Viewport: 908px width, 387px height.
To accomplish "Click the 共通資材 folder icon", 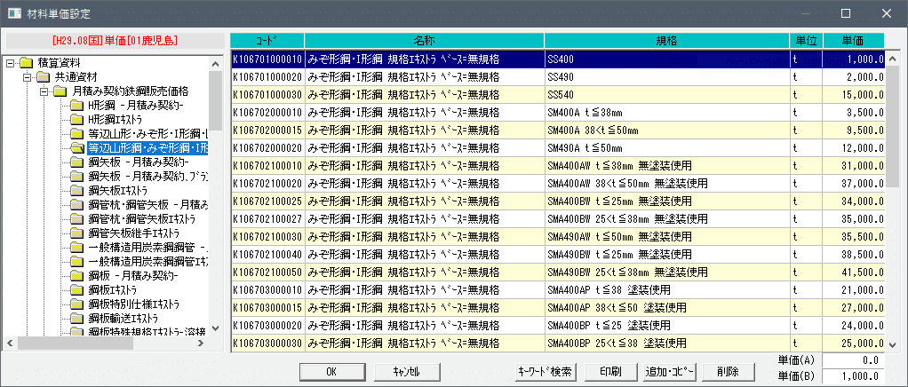I will click(x=44, y=77).
